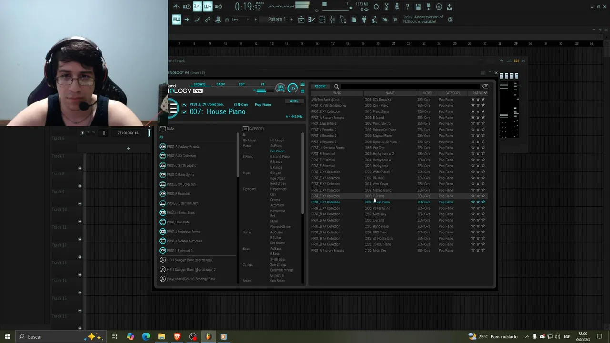Image resolution: width=610 pixels, height=343 pixels.
Task: Open the Pattern 1 selector dropdown
Action: 276,20
